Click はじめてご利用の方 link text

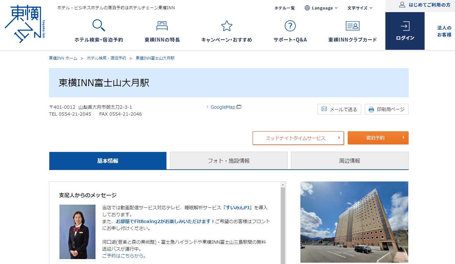click(429, 5)
